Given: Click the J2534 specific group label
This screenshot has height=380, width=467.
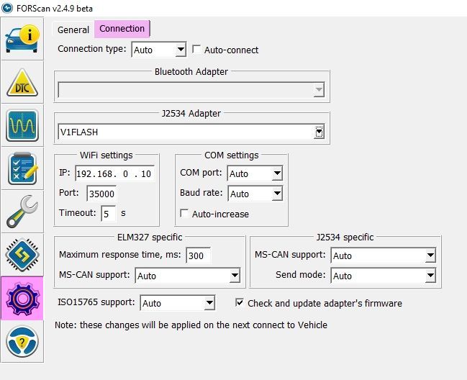Looking at the screenshot, I should (345, 237).
